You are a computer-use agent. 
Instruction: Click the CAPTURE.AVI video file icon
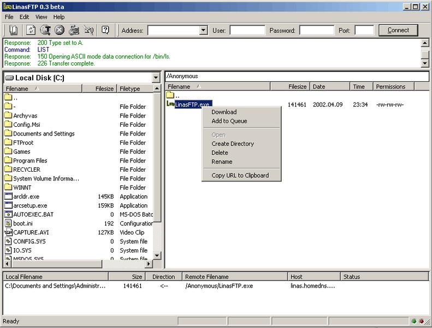tap(8, 232)
